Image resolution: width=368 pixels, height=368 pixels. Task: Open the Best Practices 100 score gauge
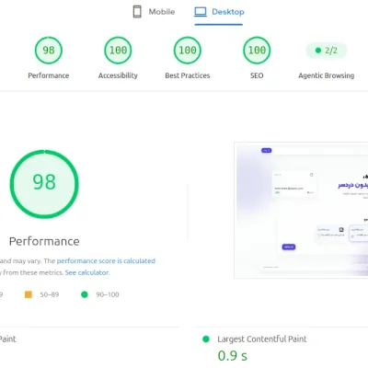point(188,51)
